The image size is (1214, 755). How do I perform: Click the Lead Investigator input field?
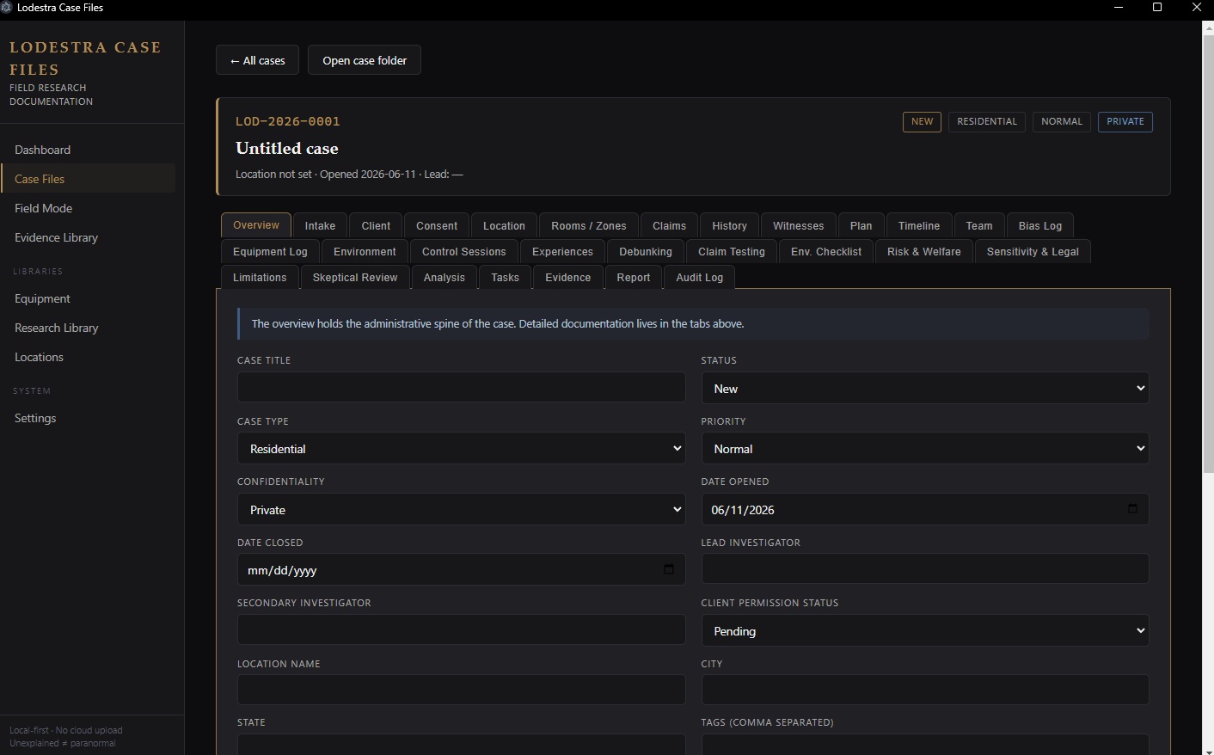[925, 568]
